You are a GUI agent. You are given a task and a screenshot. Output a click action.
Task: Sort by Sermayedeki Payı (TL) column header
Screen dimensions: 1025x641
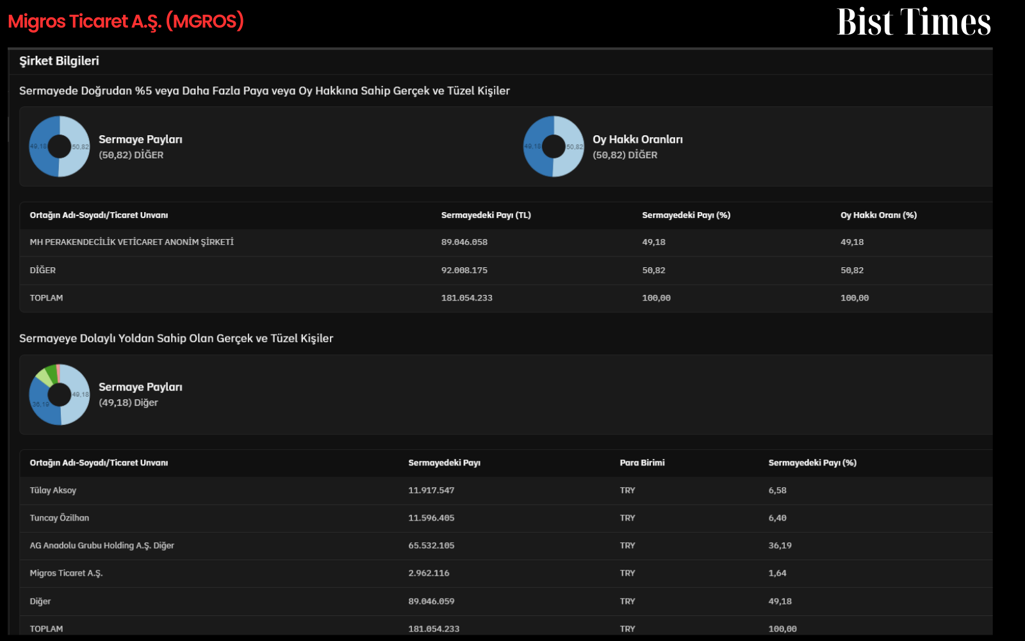[x=486, y=215]
